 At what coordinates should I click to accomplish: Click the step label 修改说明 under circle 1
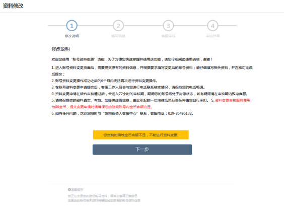[x=72, y=36]
